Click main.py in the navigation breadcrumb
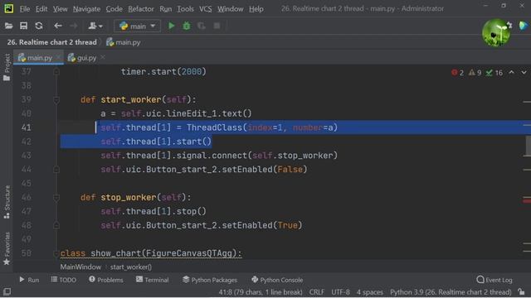This screenshot has height=298, width=531. [124, 42]
